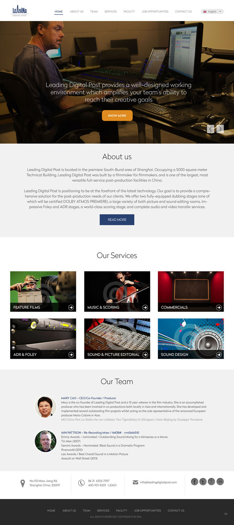Select Job Opportunities in the top menu
234x525 pixels.
[x=155, y=12]
